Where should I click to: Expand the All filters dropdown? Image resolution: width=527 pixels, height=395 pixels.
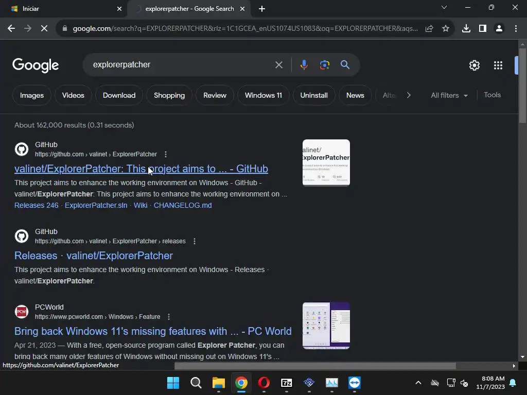point(449,95)
